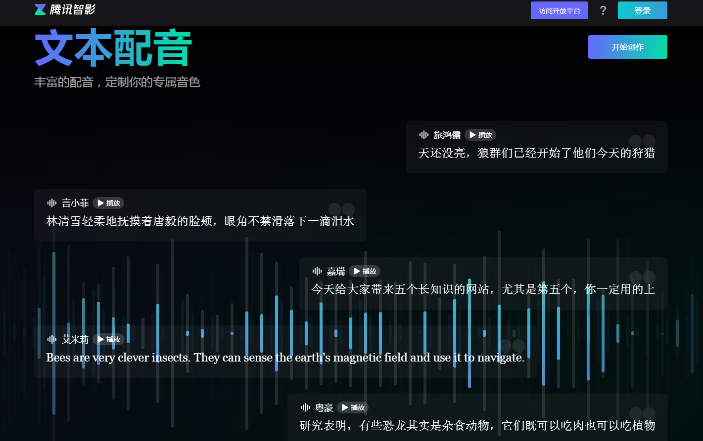
Task: Play the 嘉瑞 voice sample
Action: click(x=365, y=271)
